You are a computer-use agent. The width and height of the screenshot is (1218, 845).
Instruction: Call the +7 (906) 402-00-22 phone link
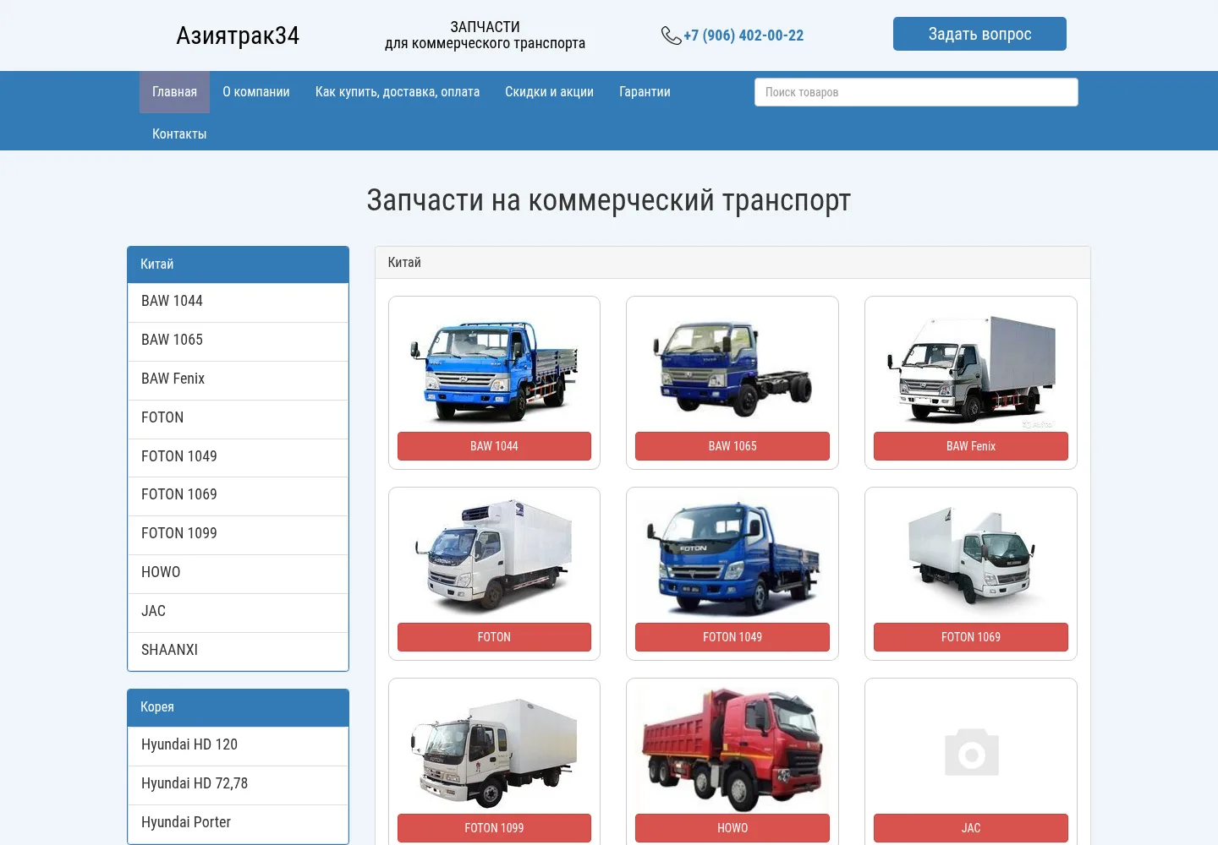(743, 35)
